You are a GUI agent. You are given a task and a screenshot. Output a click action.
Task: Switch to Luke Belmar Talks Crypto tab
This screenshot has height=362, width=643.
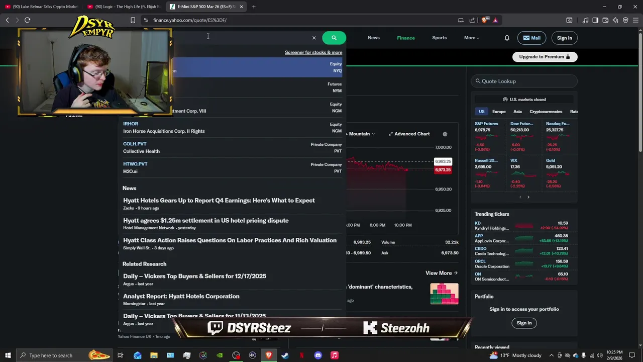[x=42, y=7]
